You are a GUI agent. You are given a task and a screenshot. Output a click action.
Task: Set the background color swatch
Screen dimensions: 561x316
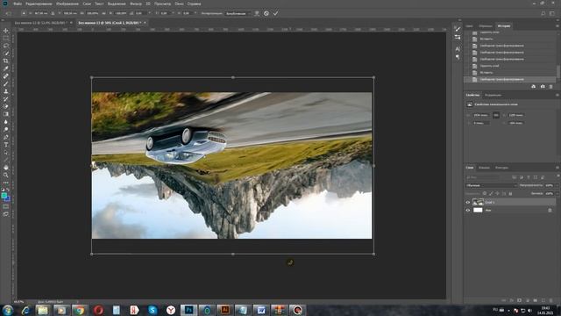8,198
